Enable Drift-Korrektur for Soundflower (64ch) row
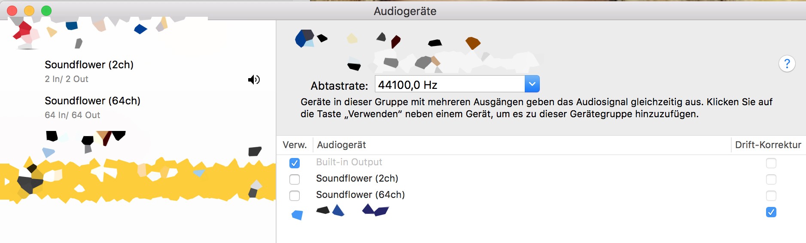The width and height of the screenshot is (806, 243). click(x=771, y=196)
